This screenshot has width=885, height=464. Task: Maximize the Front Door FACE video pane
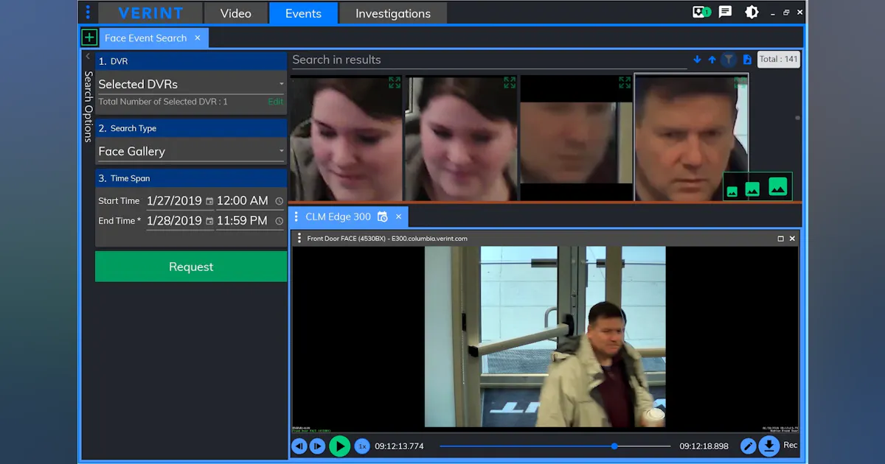click(x=781, y=239)
